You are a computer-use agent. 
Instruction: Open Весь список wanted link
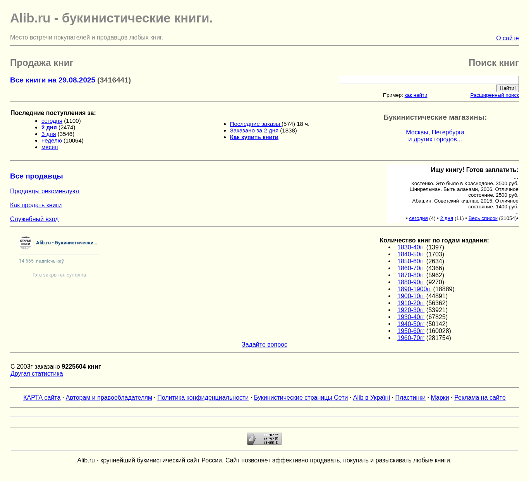483,218
